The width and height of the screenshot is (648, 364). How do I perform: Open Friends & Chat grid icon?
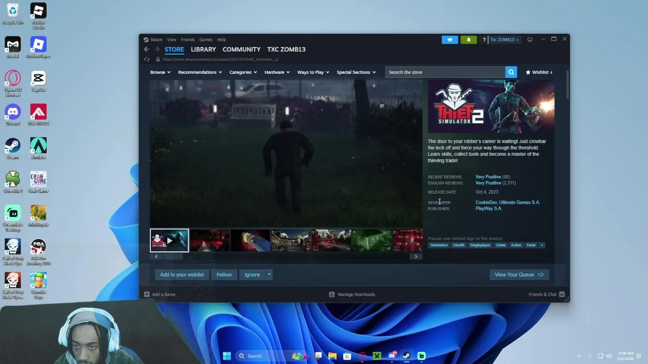562,294
